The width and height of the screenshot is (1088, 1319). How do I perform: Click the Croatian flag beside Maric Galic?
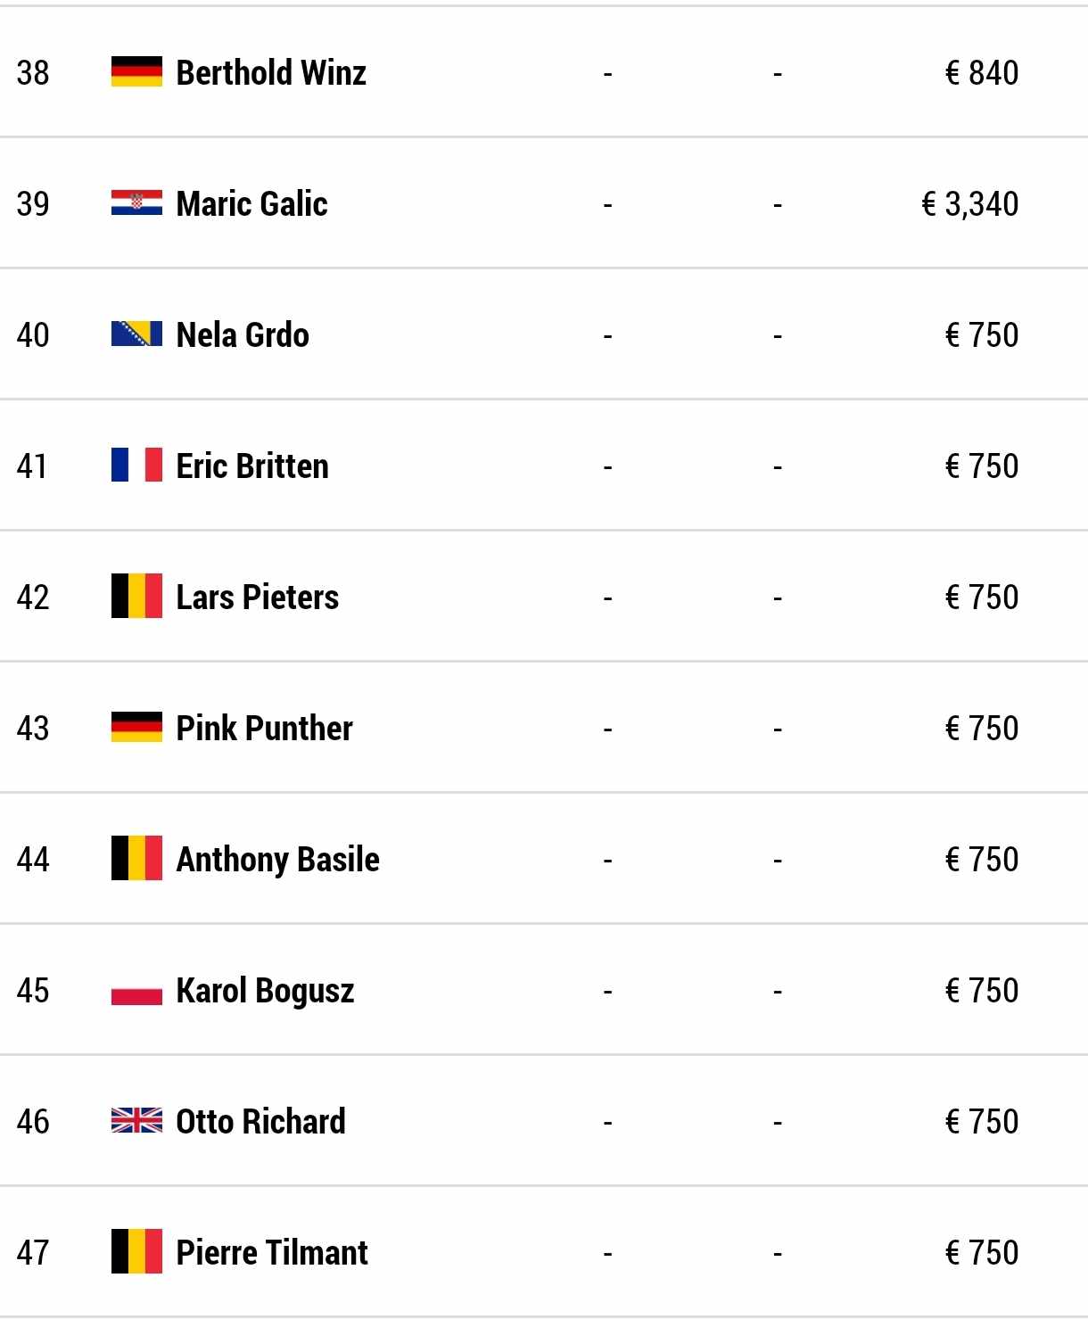pos(136,203)
